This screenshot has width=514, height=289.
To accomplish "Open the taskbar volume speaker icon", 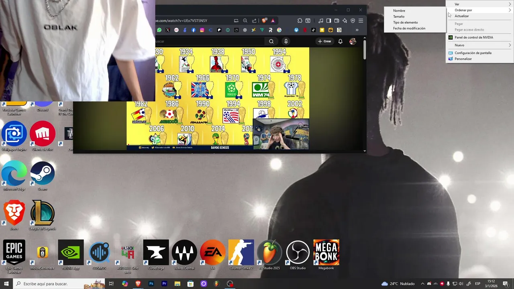I will pos(461,284).
